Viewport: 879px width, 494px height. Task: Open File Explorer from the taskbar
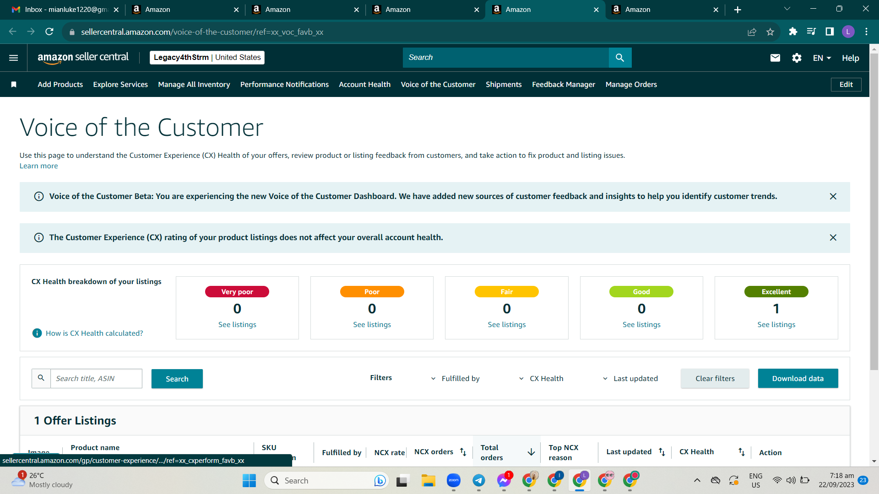(429, 480)
